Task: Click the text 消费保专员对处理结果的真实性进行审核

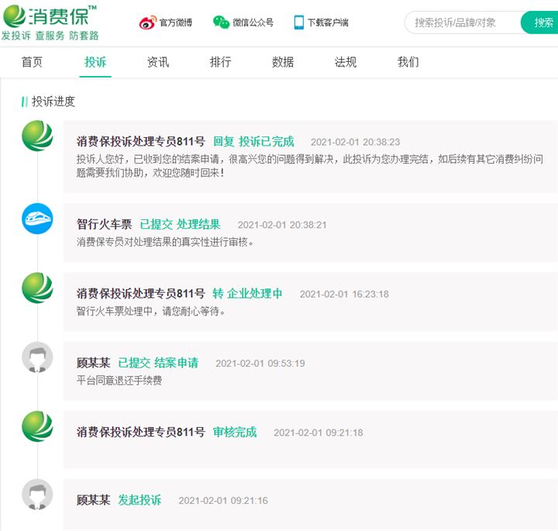Action: [165, 242]
